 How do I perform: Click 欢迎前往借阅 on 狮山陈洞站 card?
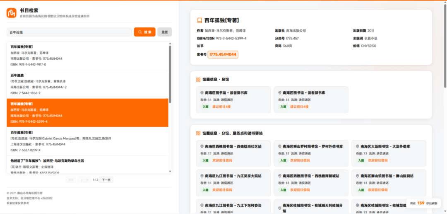(x=378, y=190)
